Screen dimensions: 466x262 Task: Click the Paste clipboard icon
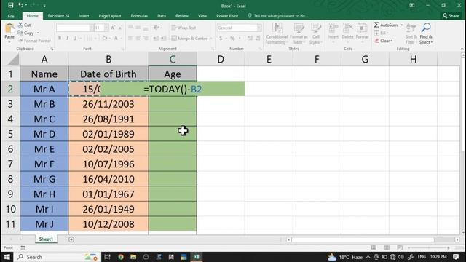(9, 29)
